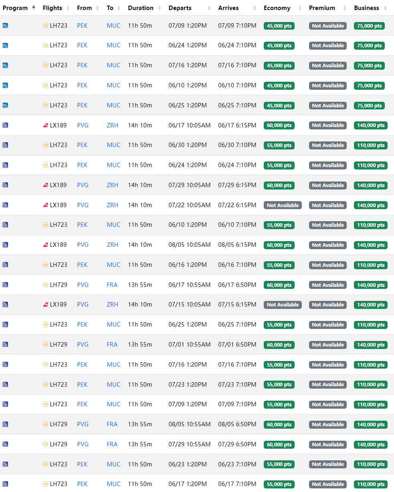Click the Lufthansa logo beside LH723 departing 06/30
394x492 pixels.
pyautogui.click(x=45, y=145)
